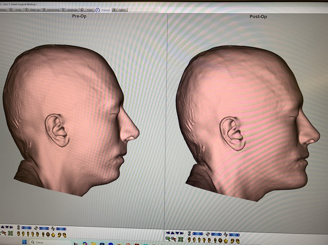
Task: Select the Treat step tab
Action: [87, 10]
